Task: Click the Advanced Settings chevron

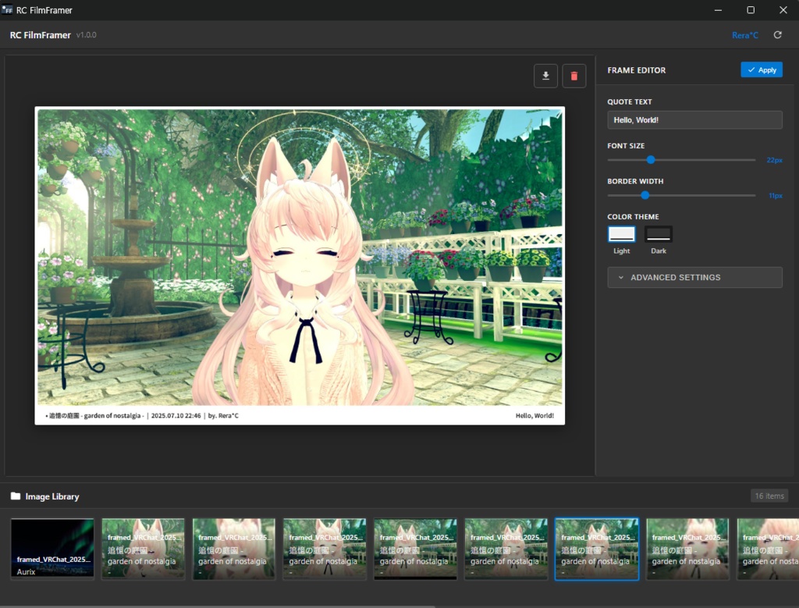Action: [620, 277]
